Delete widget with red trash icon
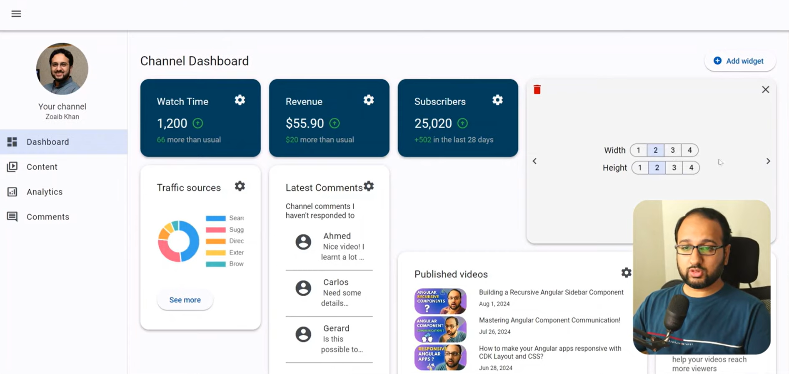This screenshot has height=374, width=789. 537,89
